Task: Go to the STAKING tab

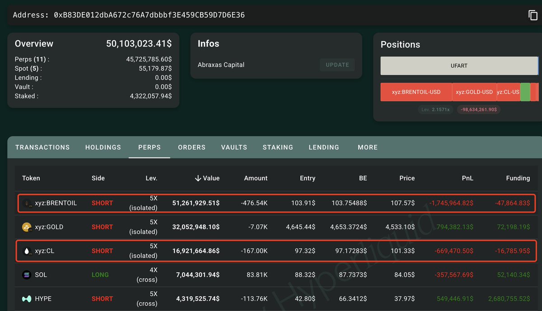Action: tap(278, 147)
